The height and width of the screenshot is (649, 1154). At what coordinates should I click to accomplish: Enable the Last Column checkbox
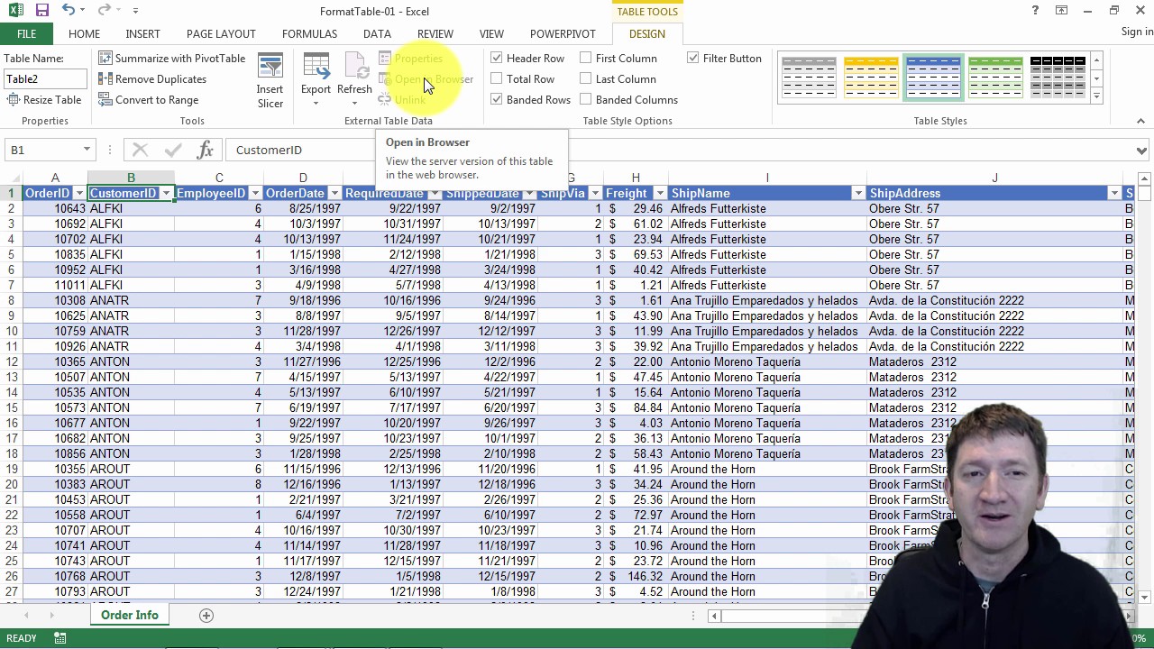(x=586, y=78)
